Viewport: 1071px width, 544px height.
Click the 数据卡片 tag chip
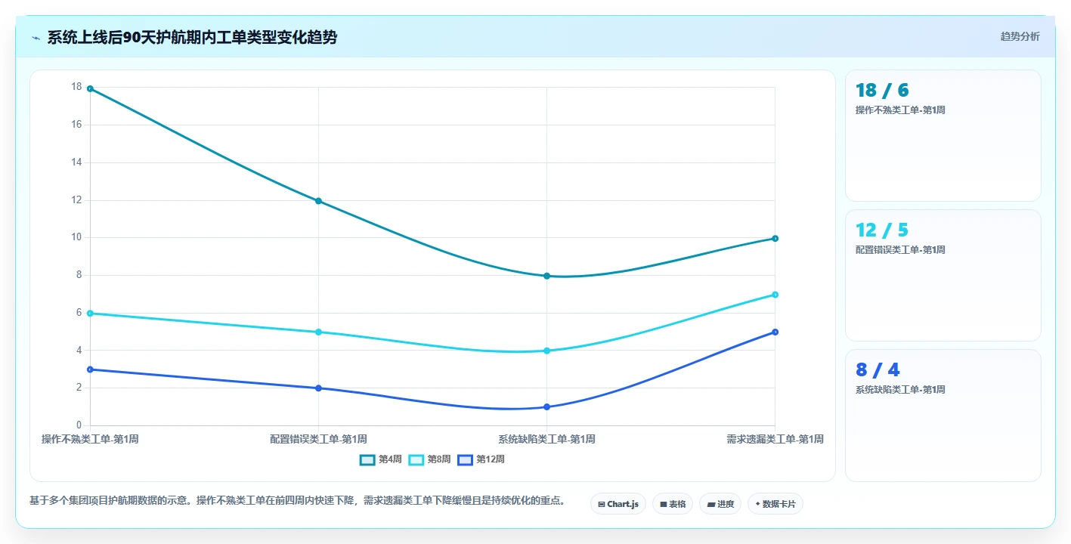click(x=775, y=504)
